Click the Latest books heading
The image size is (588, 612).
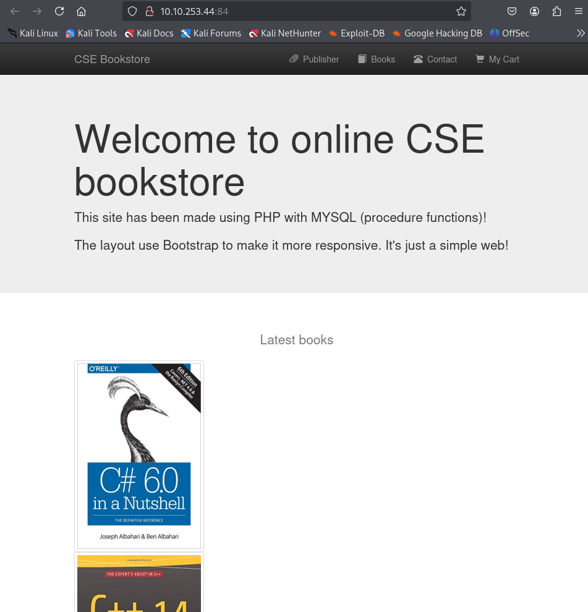[x=297, y=340]
